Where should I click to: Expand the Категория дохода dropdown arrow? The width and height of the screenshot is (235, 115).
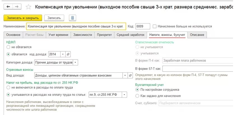click(x=75, y=62)
